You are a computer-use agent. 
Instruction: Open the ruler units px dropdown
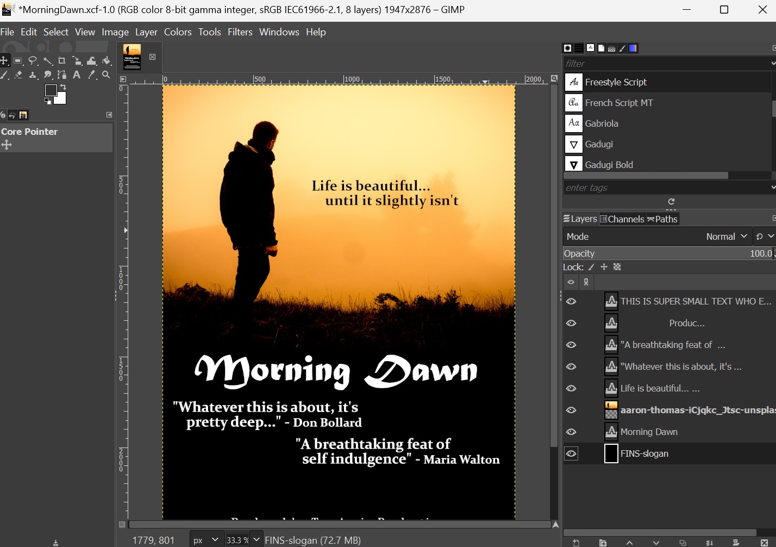pyautogui.click(x=206, y=540)
